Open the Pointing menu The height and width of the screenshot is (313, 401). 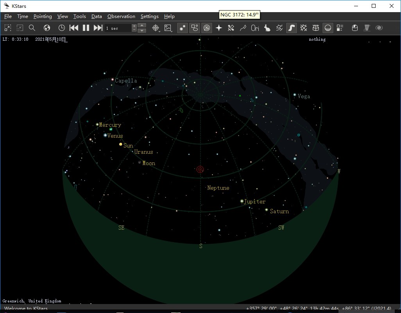click(43, 16)
